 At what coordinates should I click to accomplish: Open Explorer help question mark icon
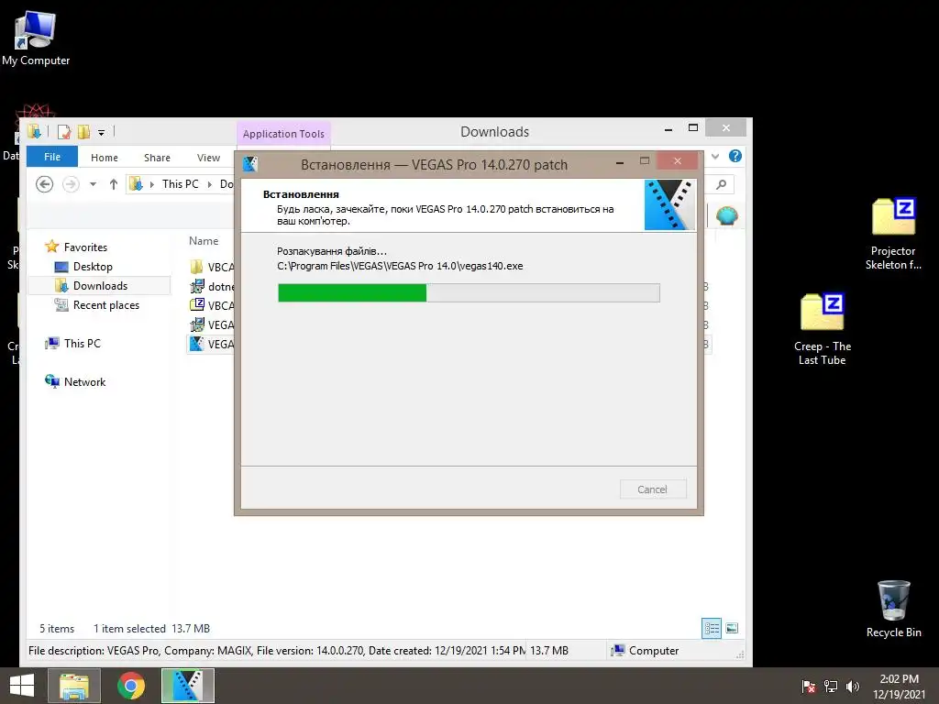click(735, 156)
